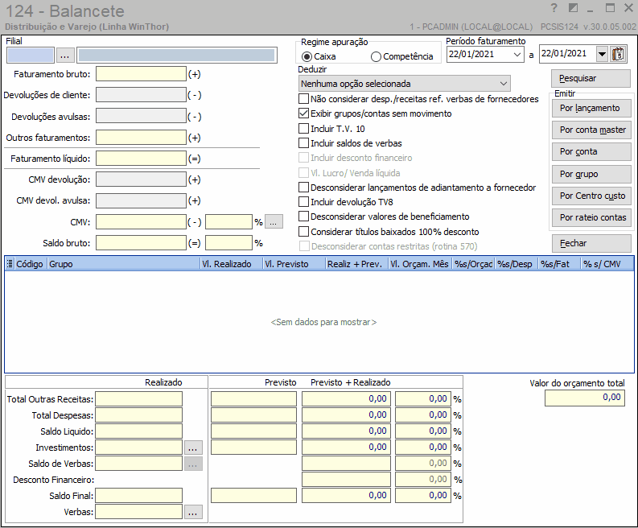Open Verbas ellipsis button
This screenshot has height=528, width=638.
(193, 512)
